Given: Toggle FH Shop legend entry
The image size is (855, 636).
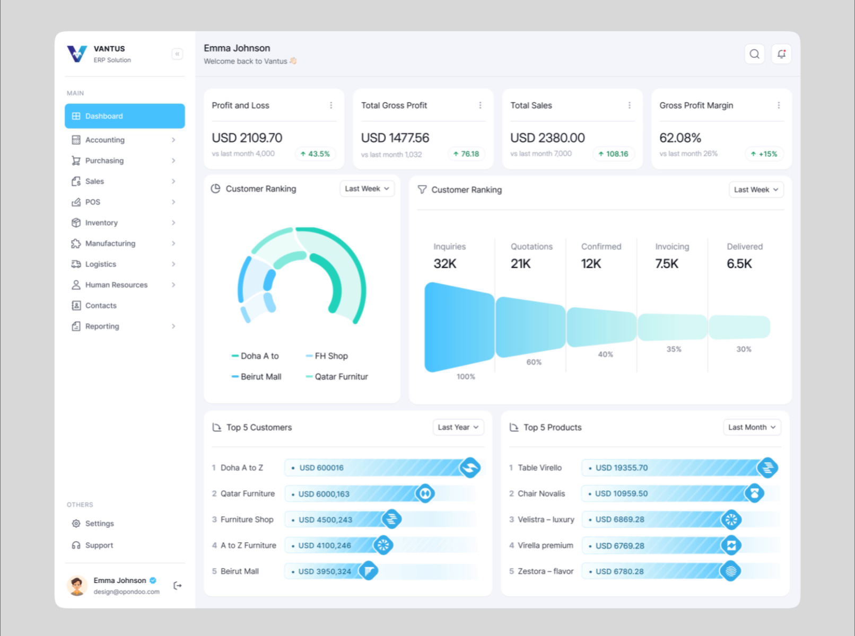Looking at the screenshot, I should coord(327,356).
